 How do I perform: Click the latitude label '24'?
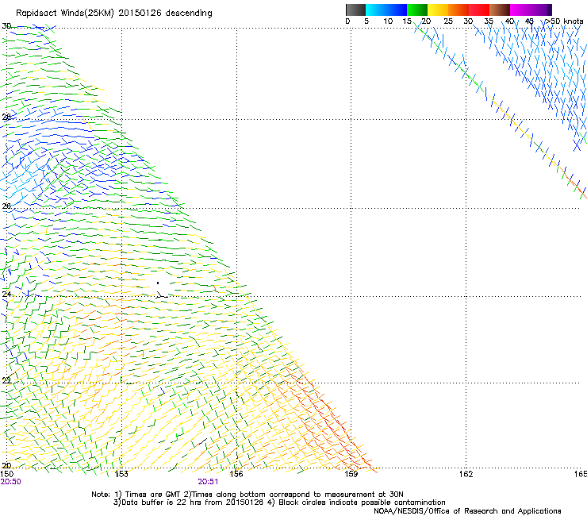[x=6, y=295]
